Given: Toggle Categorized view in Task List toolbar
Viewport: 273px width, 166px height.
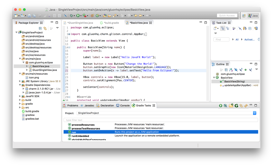Looking at the screenshot, I should (223, 28).
